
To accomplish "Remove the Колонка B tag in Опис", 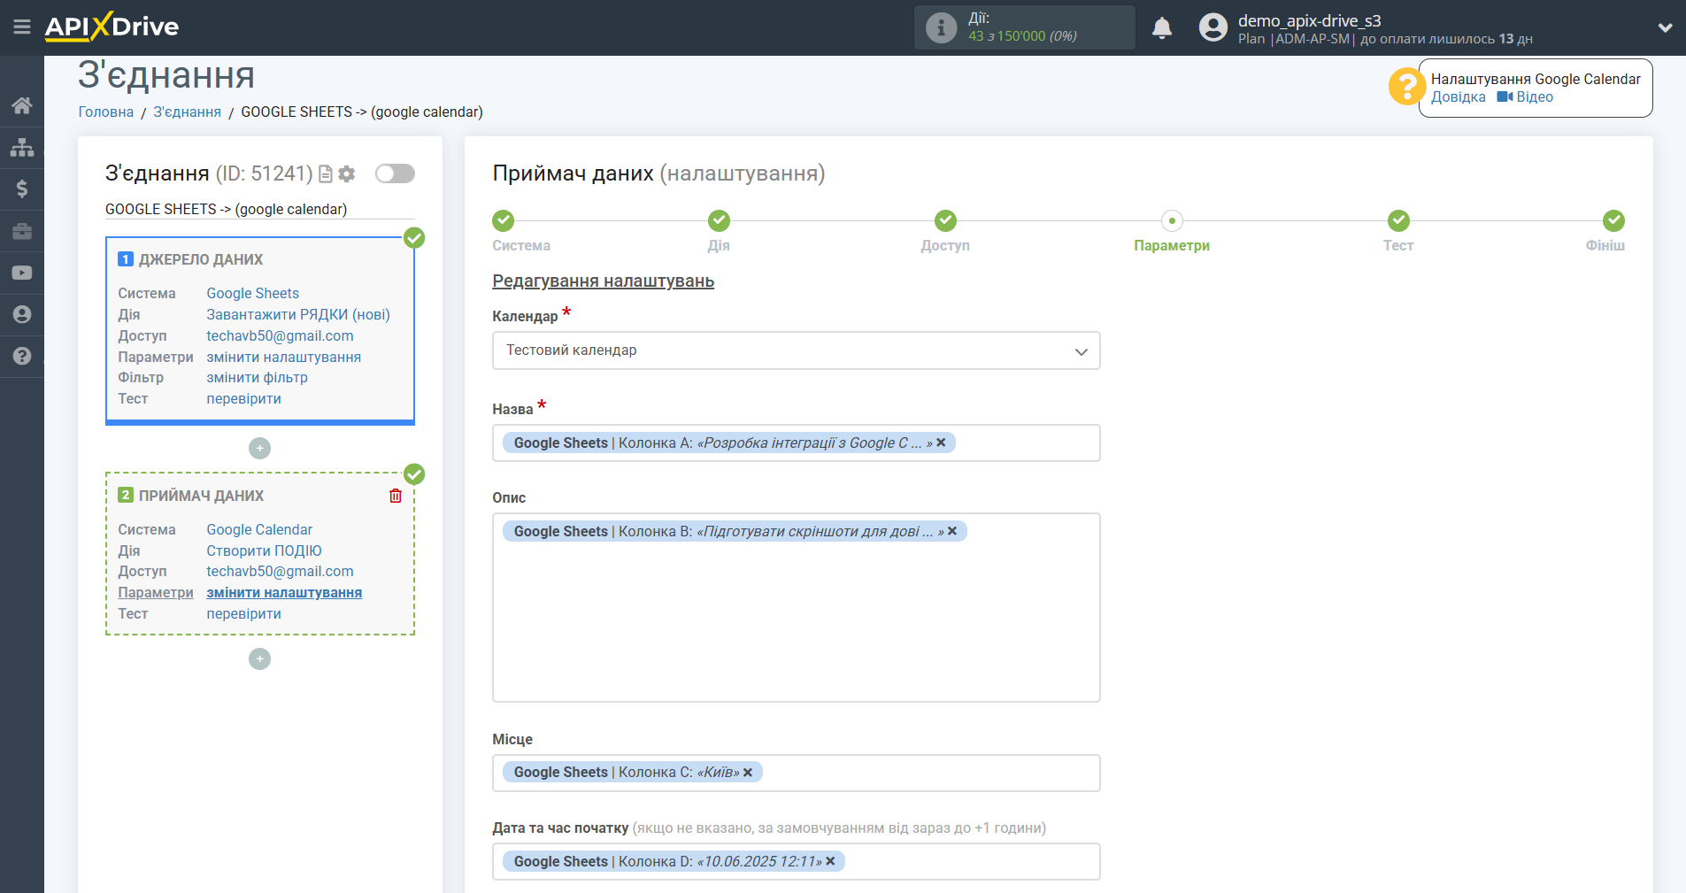I will pos(952,531).
